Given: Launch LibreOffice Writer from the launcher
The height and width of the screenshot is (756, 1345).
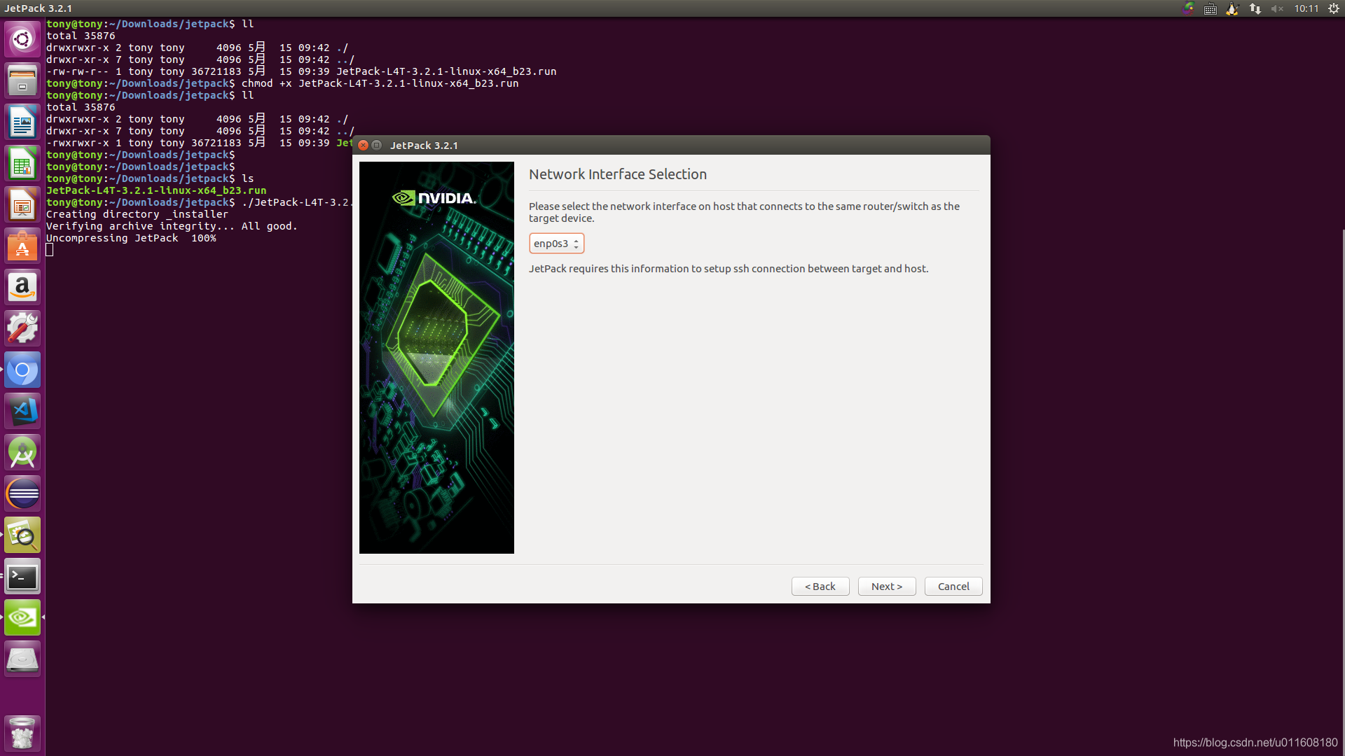Looking at the screenshot, I should point(22,122).
